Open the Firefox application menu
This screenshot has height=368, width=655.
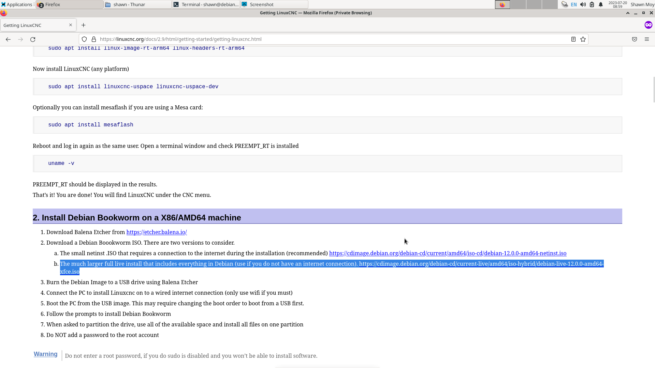coord(647,39)
